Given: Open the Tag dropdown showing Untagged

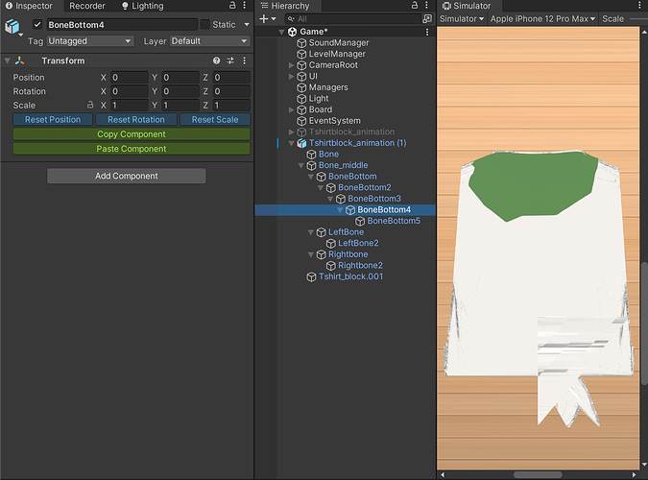Looking at the screenshot, I should (x=89, y=41).
